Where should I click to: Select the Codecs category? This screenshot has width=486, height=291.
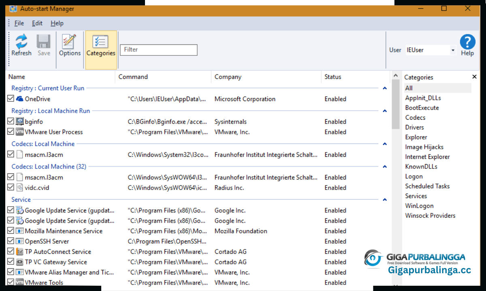click(x=415, y=118)
